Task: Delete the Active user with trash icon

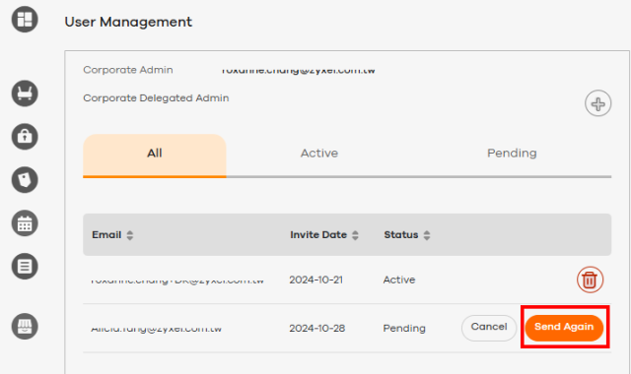Action: (590, 280)
